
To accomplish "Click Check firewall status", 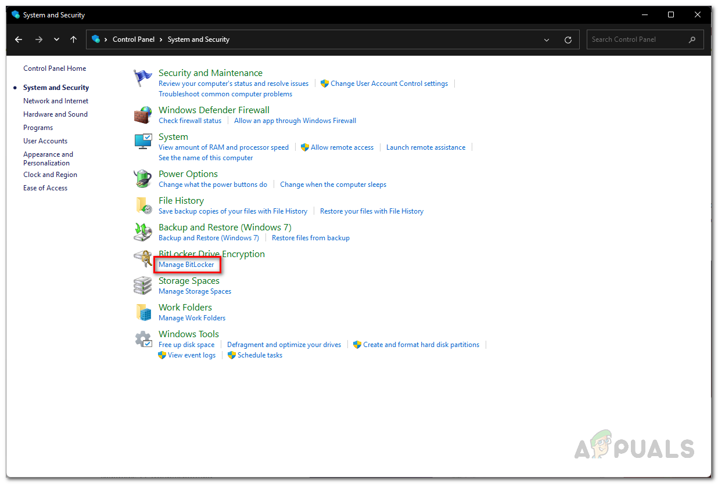I will [x=190, y=121].
